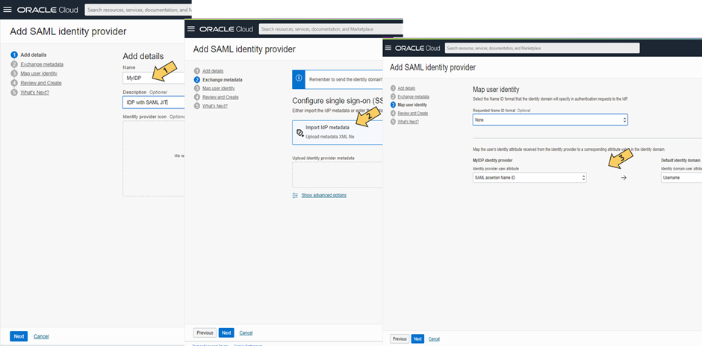The image size is (702, 346).
Task: Click the search bar in Add details window
Action: pyautogui.click(x=138, y=10)
